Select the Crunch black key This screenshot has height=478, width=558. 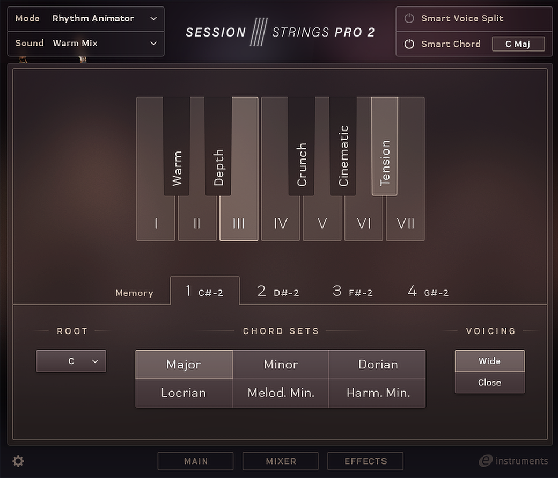[302, 146]
